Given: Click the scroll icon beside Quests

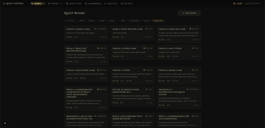Looking at the screenshot, I should pos(32,4).
